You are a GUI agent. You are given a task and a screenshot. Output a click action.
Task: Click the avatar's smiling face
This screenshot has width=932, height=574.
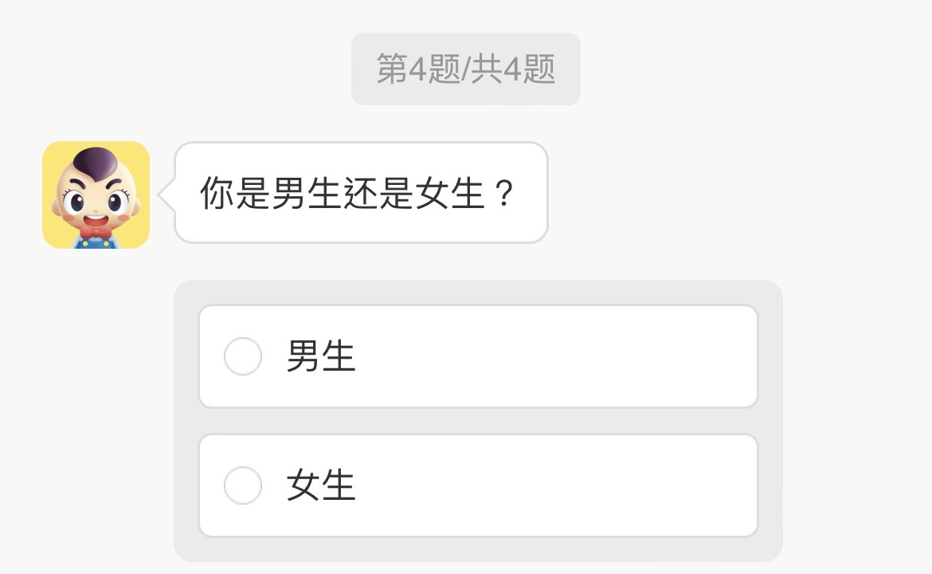96,201
